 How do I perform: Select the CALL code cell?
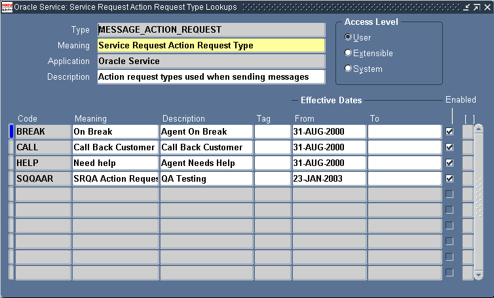click(43, 147)
